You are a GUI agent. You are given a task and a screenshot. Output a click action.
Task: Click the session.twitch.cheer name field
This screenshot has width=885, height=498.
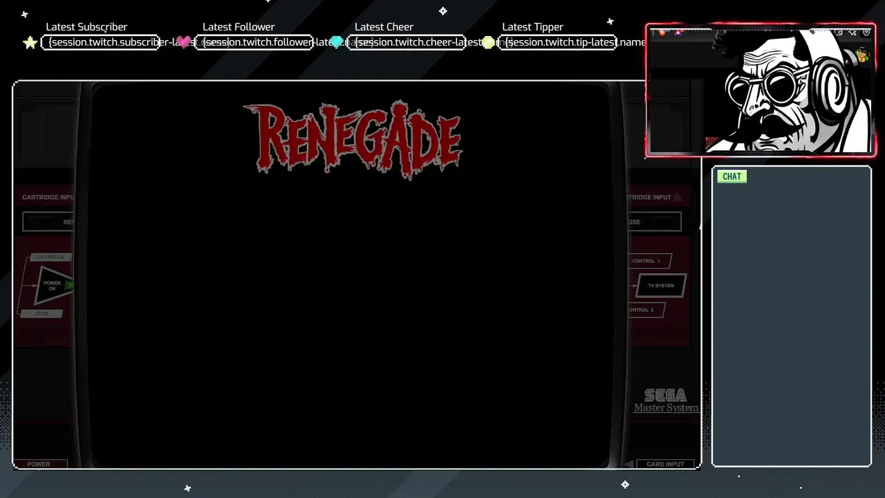click(406, 42)
